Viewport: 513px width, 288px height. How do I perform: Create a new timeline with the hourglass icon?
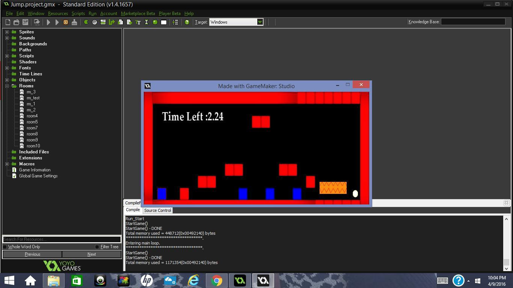point(146,22)
